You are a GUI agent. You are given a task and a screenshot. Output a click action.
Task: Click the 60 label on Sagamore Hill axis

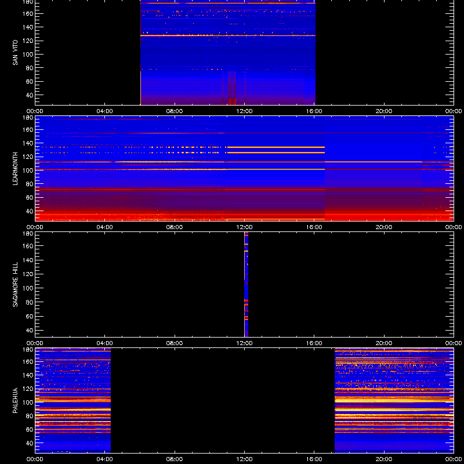pos(30,317)
